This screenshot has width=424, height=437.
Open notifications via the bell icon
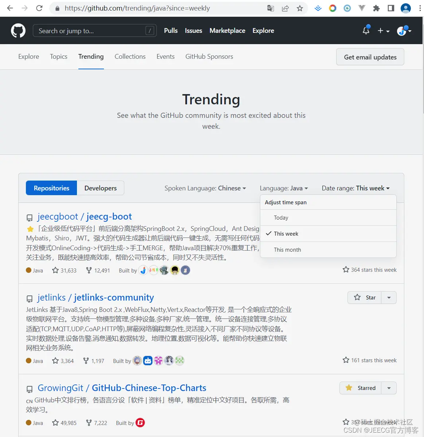[366, 31]
